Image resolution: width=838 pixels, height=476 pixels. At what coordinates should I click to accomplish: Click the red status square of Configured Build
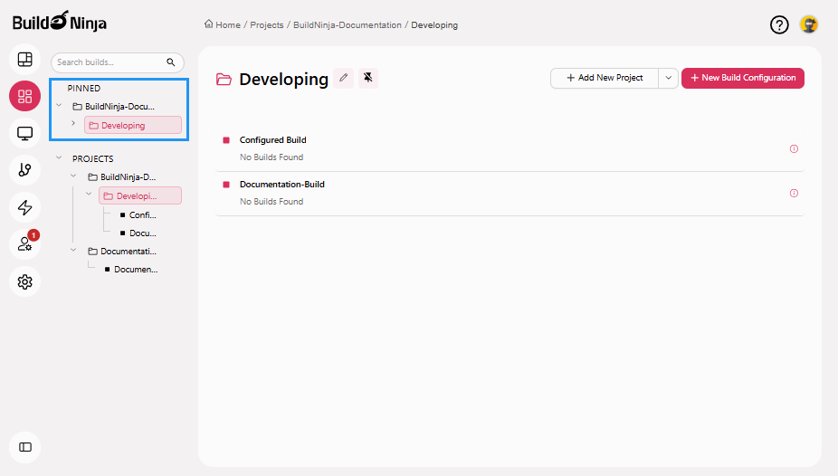coord(226,140)
